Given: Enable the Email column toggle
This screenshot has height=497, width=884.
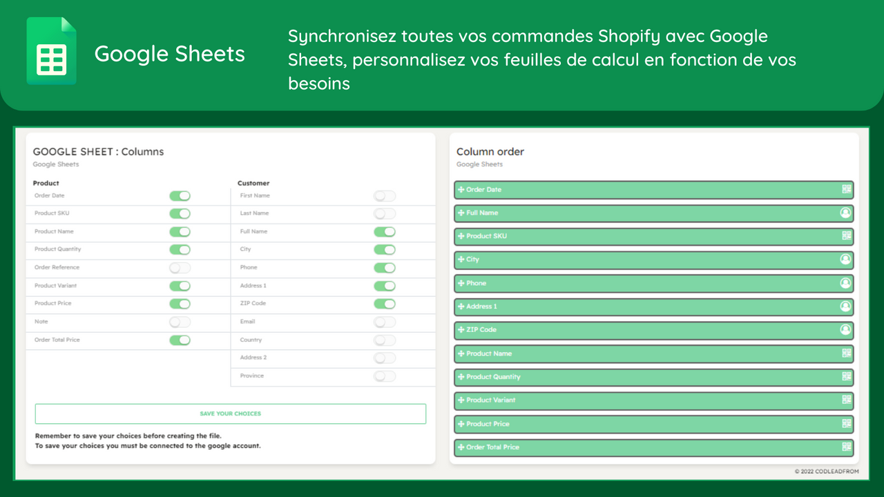Looking at the screenshot, I should pos(385,322).
